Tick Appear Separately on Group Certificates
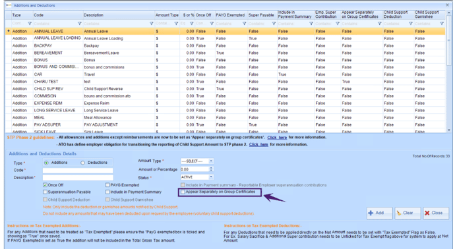453x249 pixels. click(x=183, y=192)
